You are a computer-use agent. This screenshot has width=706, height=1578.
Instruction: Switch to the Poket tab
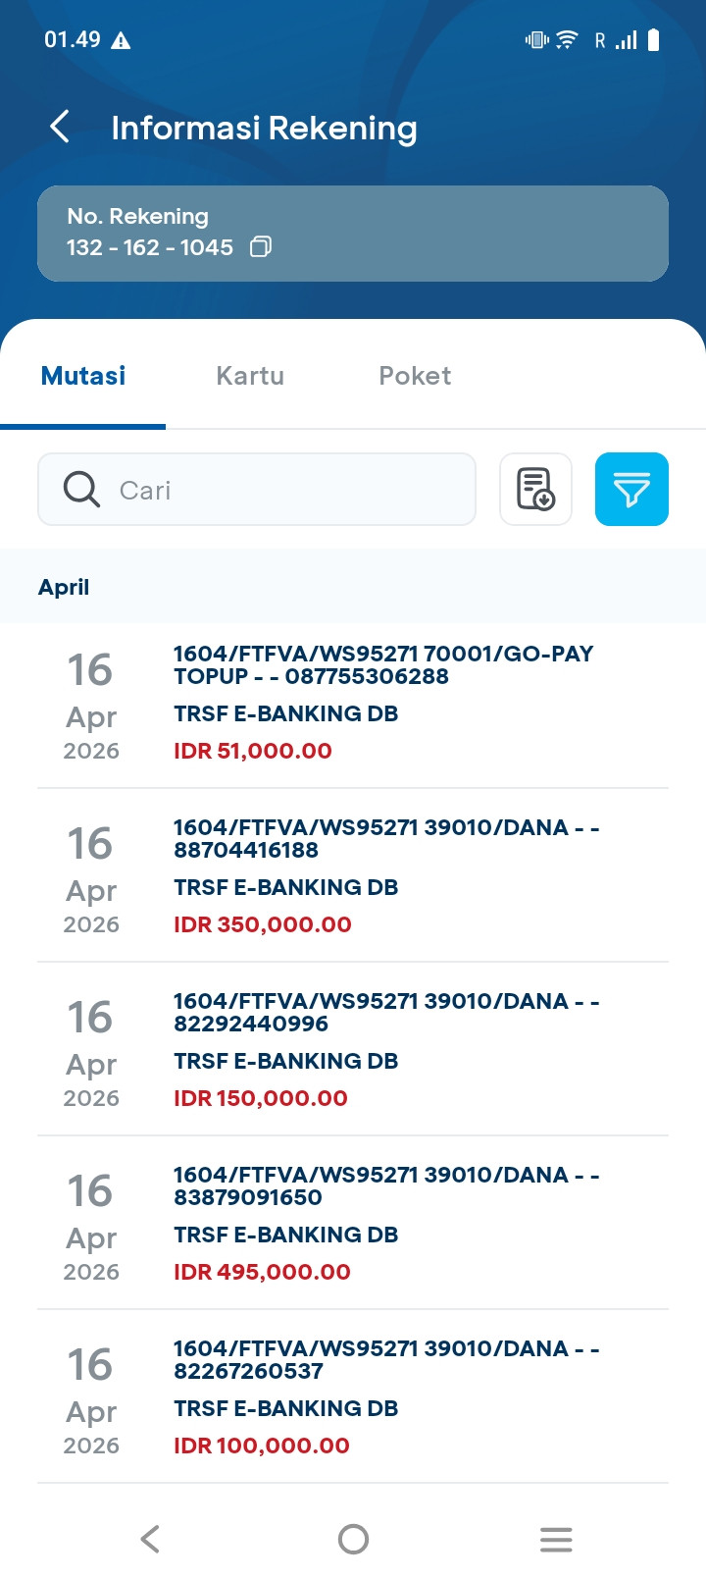point(415,376)
